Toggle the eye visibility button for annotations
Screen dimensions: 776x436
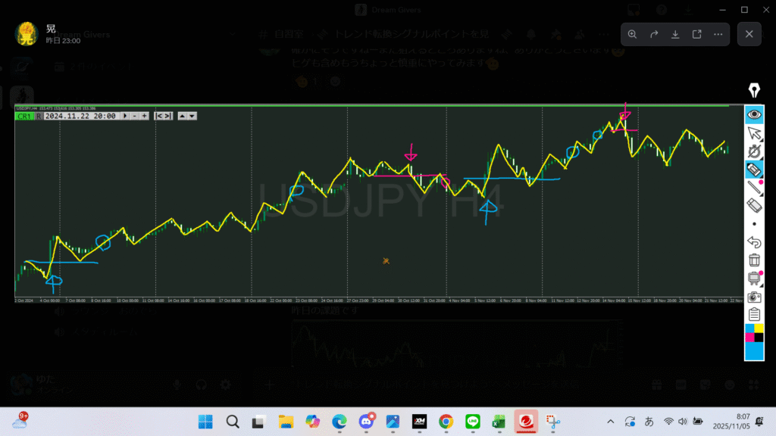pyautogui.click(x=754, y=114)
